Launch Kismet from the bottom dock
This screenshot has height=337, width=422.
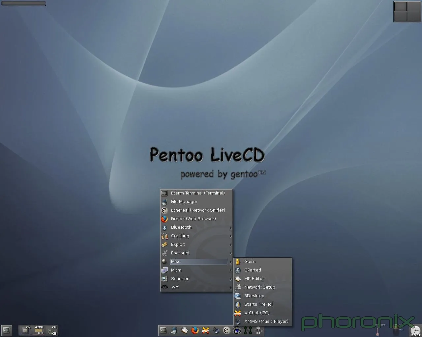click(x=258, y=330)
